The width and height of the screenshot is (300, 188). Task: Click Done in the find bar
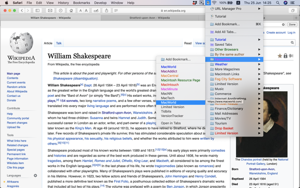tap(292, 25)
